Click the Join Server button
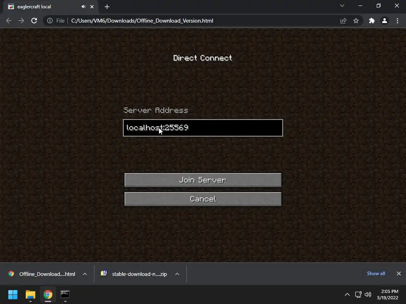 coord(203,180)
